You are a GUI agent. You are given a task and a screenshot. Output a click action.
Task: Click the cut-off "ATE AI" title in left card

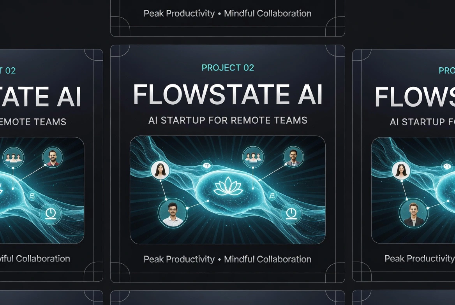tap(40, 97)
